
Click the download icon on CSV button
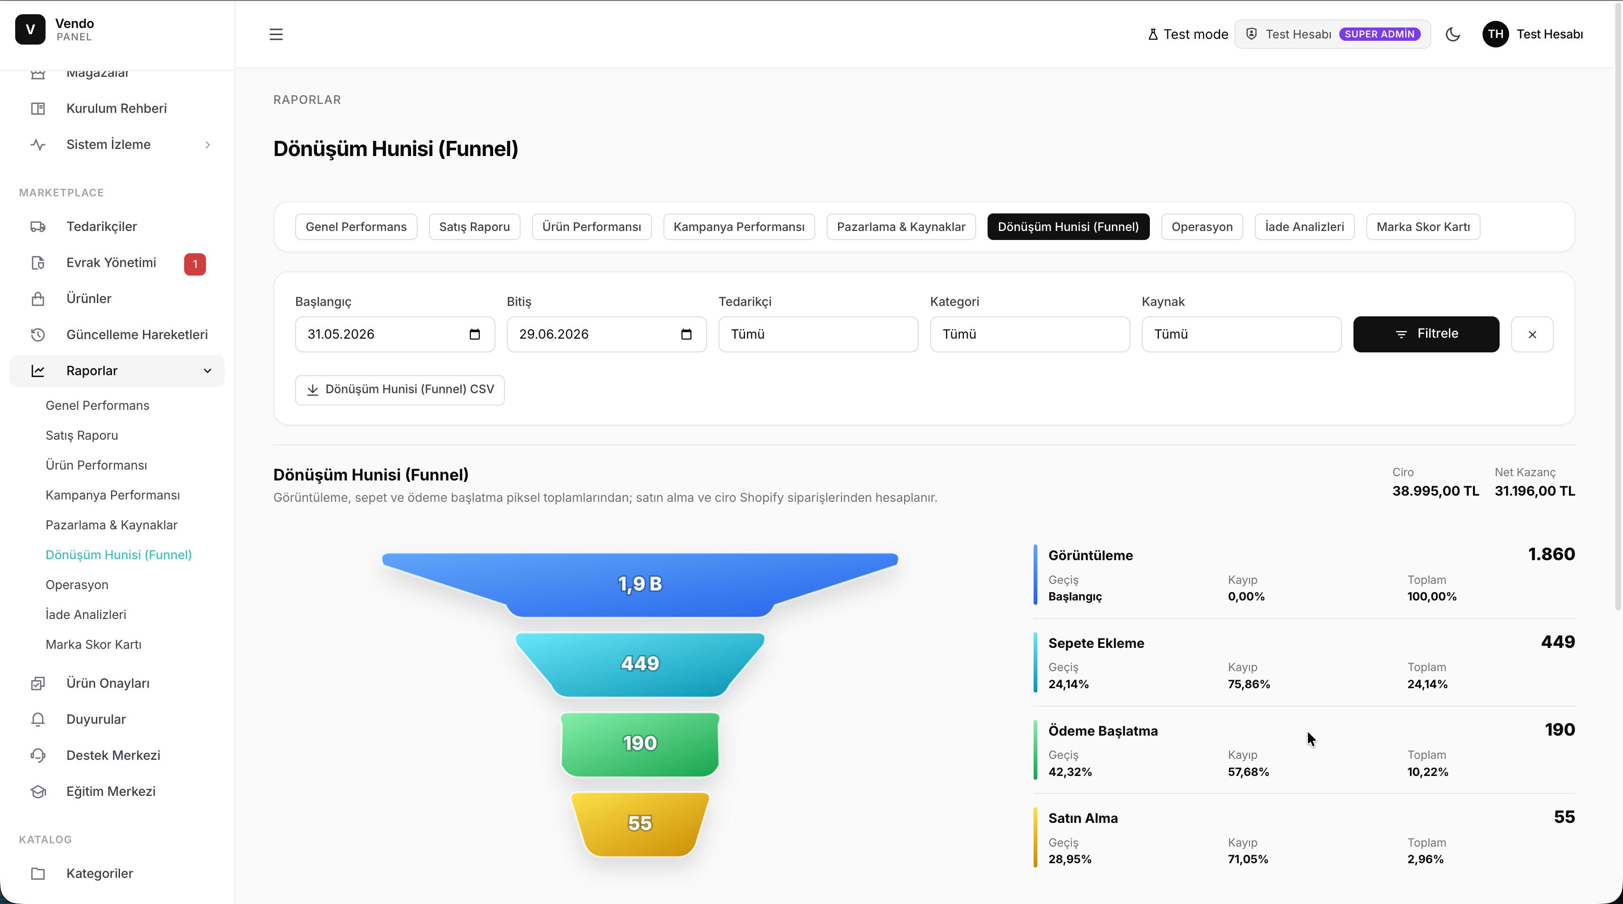click(x=313, y=390)
